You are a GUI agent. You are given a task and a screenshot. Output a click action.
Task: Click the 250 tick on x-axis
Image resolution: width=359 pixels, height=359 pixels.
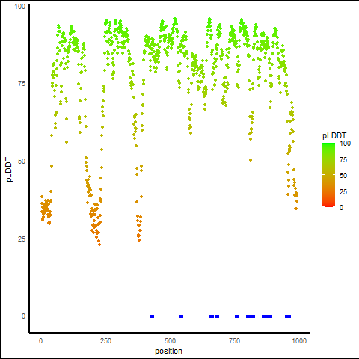[105, 340]
